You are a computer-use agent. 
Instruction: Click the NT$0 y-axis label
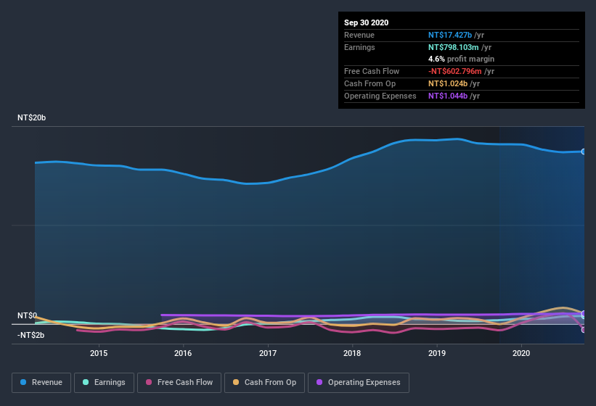28,315
